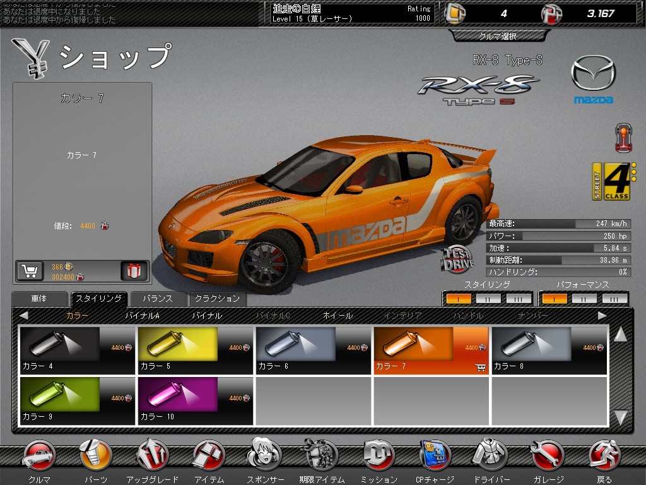Click the gold coin currency icon
The width and height of the screenshot is (646, 485).
pos(455,14)
